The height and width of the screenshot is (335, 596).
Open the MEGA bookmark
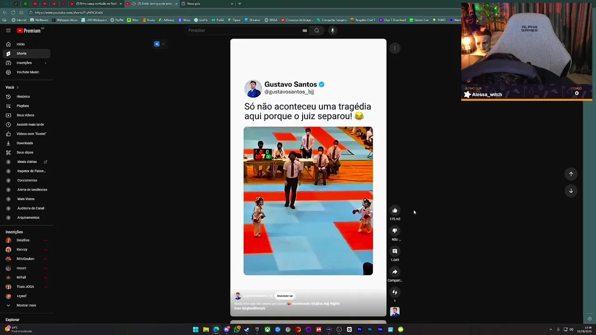(271, 20)
